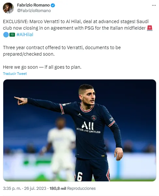Open the @FabrizioRomano handle link
The width and height of the screenshot is (159, 196).
(x=34, y=11)
